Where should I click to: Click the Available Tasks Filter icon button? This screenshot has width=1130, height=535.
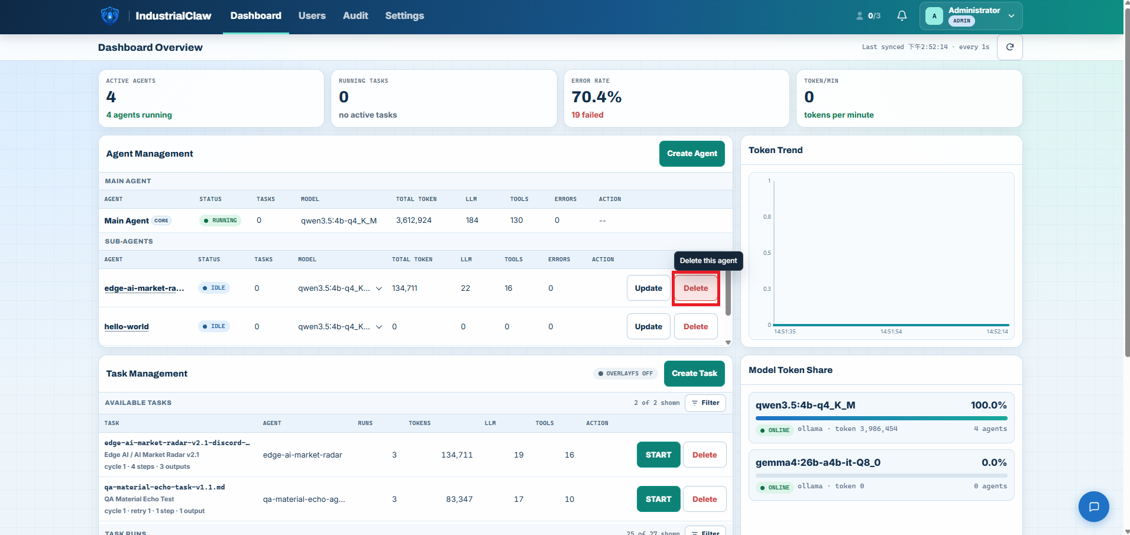(705, 403)
